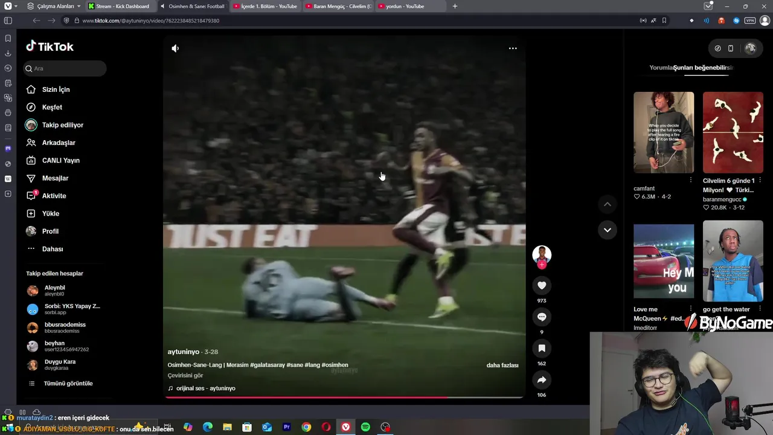Open Sizin İçin feed
The height and width of the screenshot is (435, 773).
[x=48, y=89]
